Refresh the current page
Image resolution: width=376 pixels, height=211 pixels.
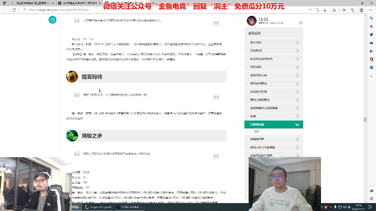click(14, 10)
